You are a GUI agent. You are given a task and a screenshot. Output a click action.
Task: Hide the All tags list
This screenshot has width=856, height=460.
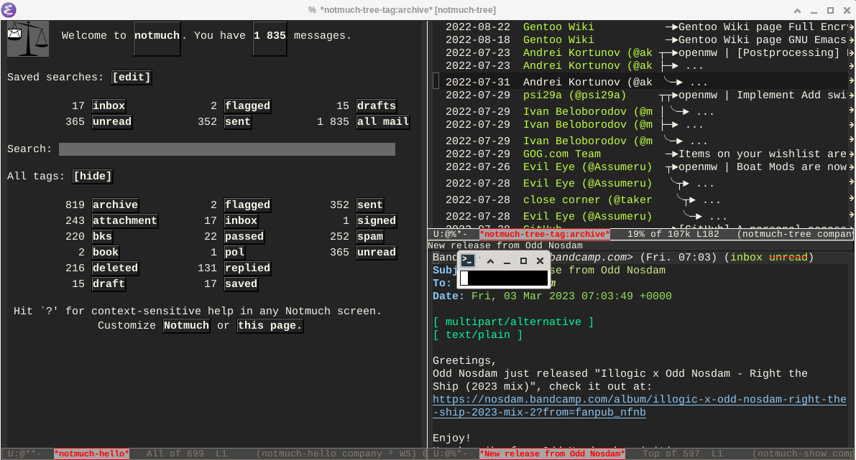click(92, 176)
